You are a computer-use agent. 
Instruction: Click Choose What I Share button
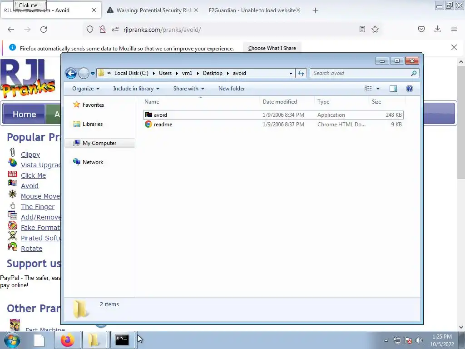(x=272, y=48)
